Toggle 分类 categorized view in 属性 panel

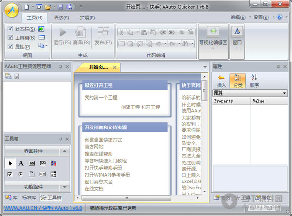[237, 81]
